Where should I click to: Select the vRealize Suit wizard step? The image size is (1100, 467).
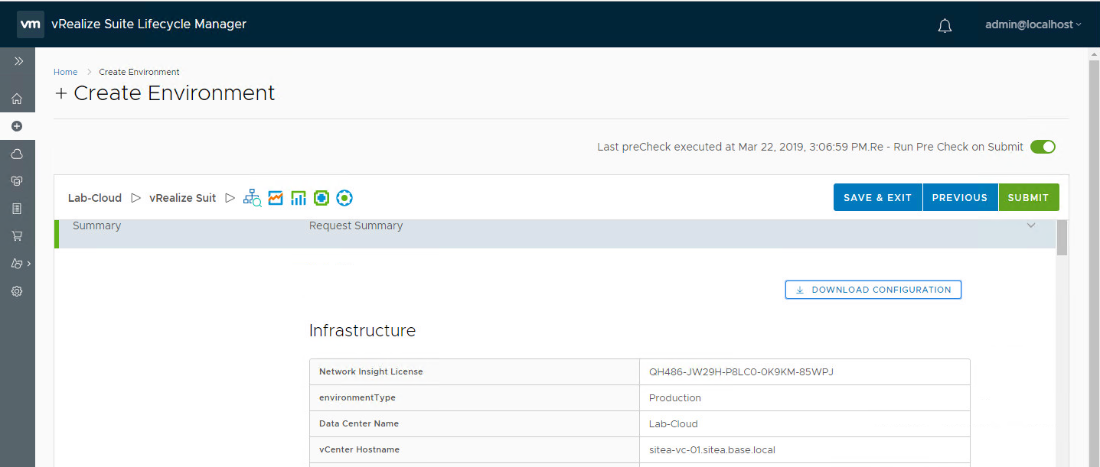click(x=182, y=198)
